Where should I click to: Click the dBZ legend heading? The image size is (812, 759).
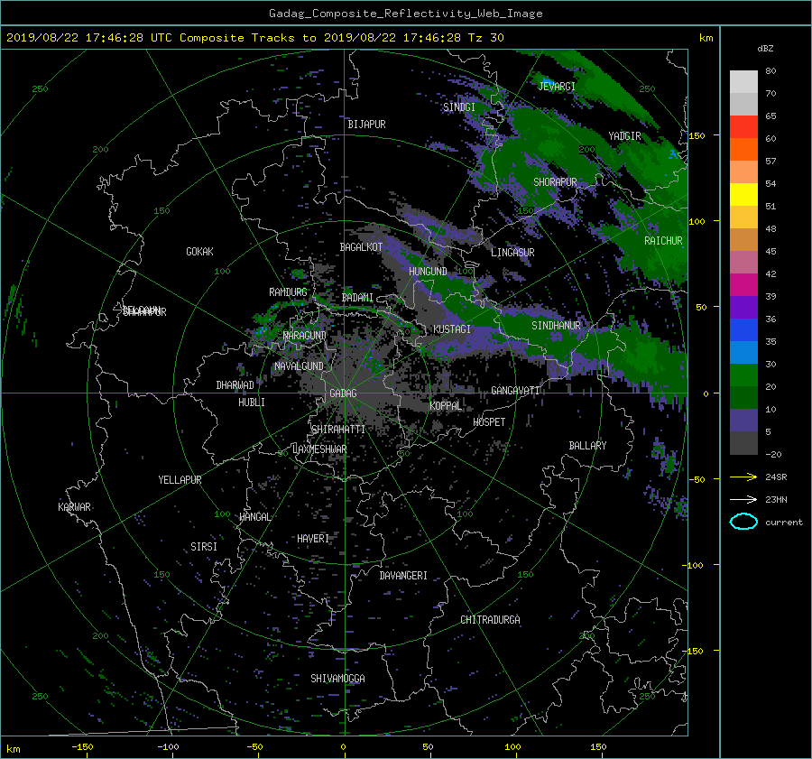click(x=765, y=49)
